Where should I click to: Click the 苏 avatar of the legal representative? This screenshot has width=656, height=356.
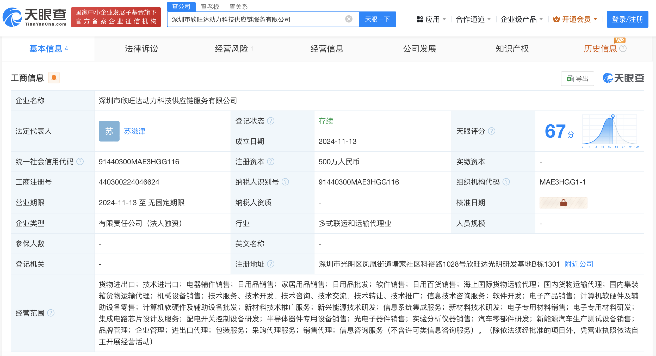tap(109, 131)
